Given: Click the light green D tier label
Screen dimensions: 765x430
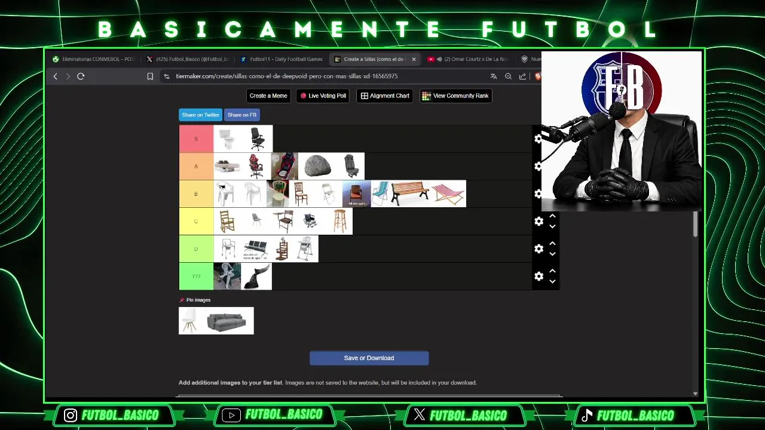Looking at the screenshot, I should [x=196, y=248].
